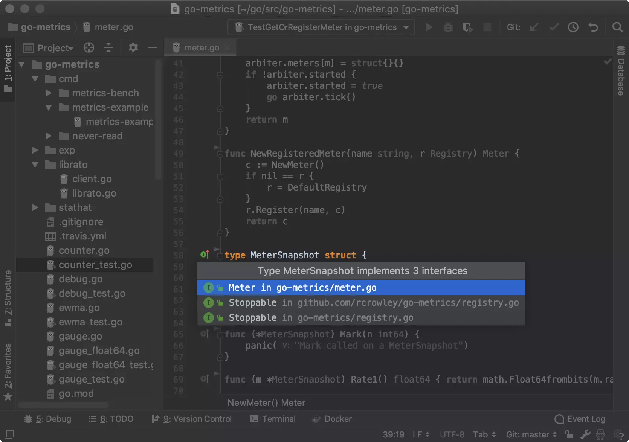Toggle read-only lock in status bar
The width and height of the screenshot is (629, 442).
tap(569, 434)
